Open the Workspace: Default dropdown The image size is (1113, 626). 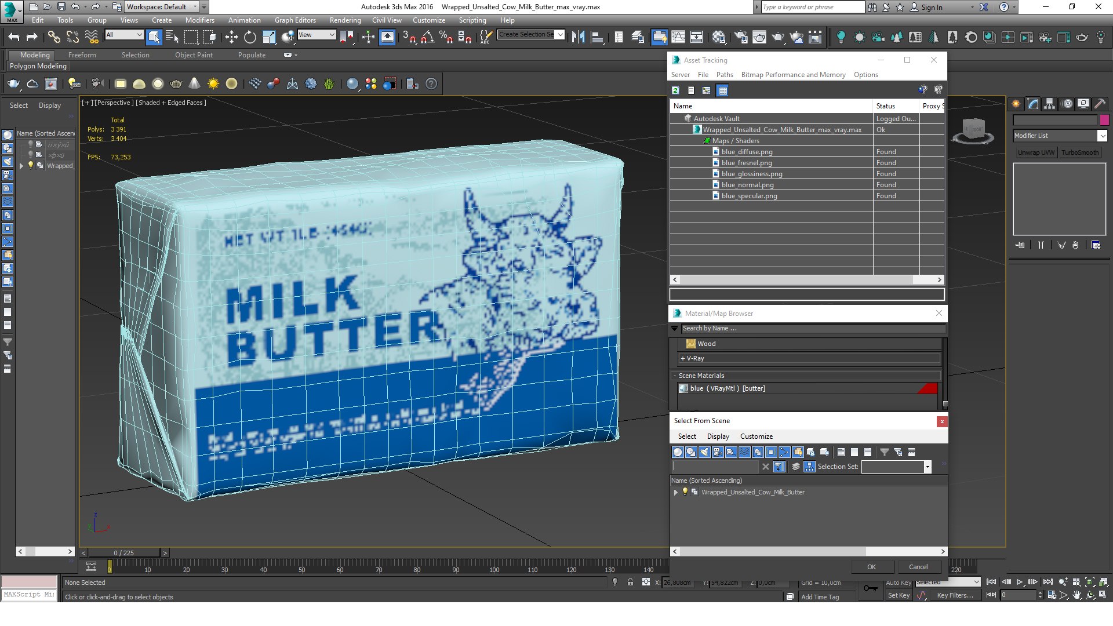[161, 7]
